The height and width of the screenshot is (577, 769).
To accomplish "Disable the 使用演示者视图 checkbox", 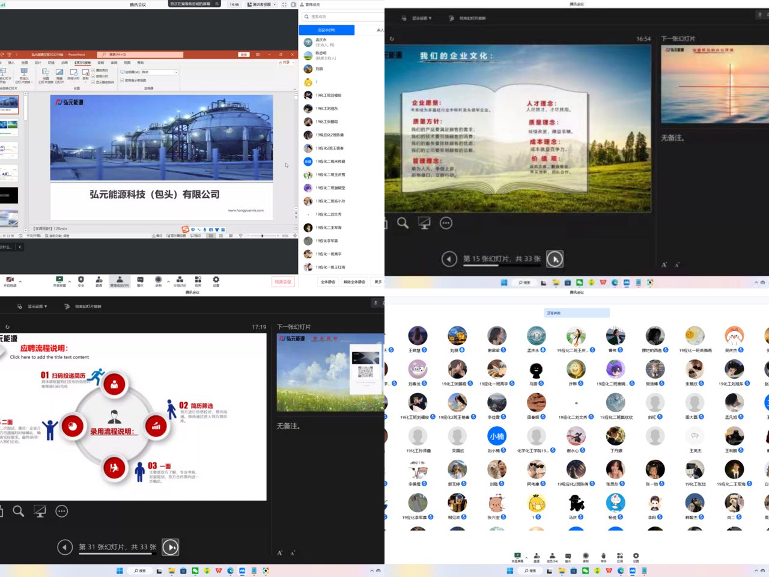I will [122, 80].
